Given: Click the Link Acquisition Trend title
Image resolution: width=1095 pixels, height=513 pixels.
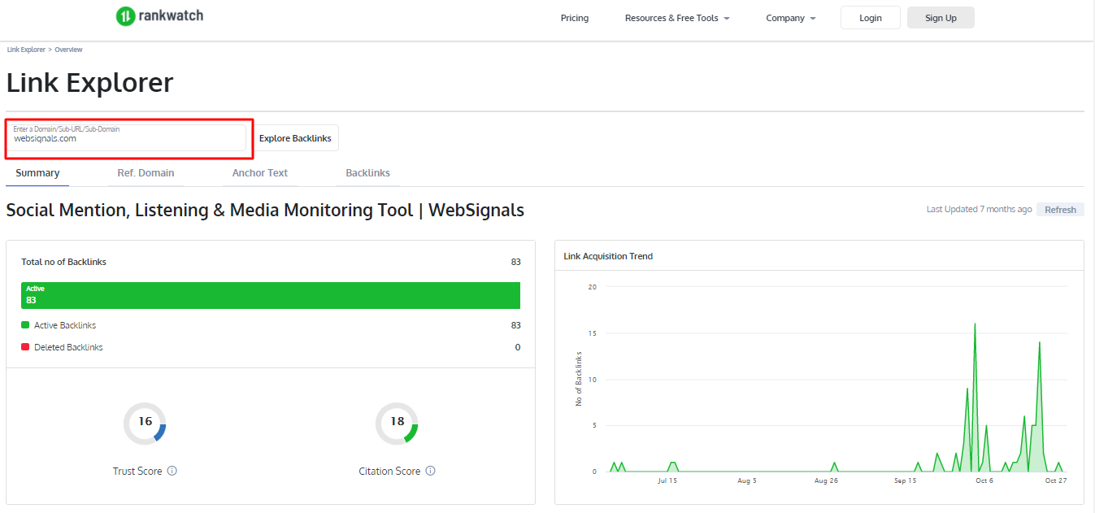Looking at the screenshot, I should pos(608,256).
